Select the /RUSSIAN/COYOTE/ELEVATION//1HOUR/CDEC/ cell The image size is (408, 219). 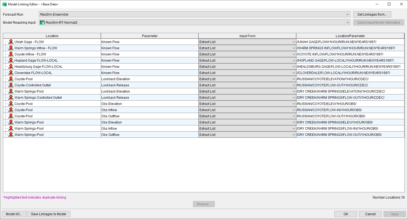click(x=350, y=79)
